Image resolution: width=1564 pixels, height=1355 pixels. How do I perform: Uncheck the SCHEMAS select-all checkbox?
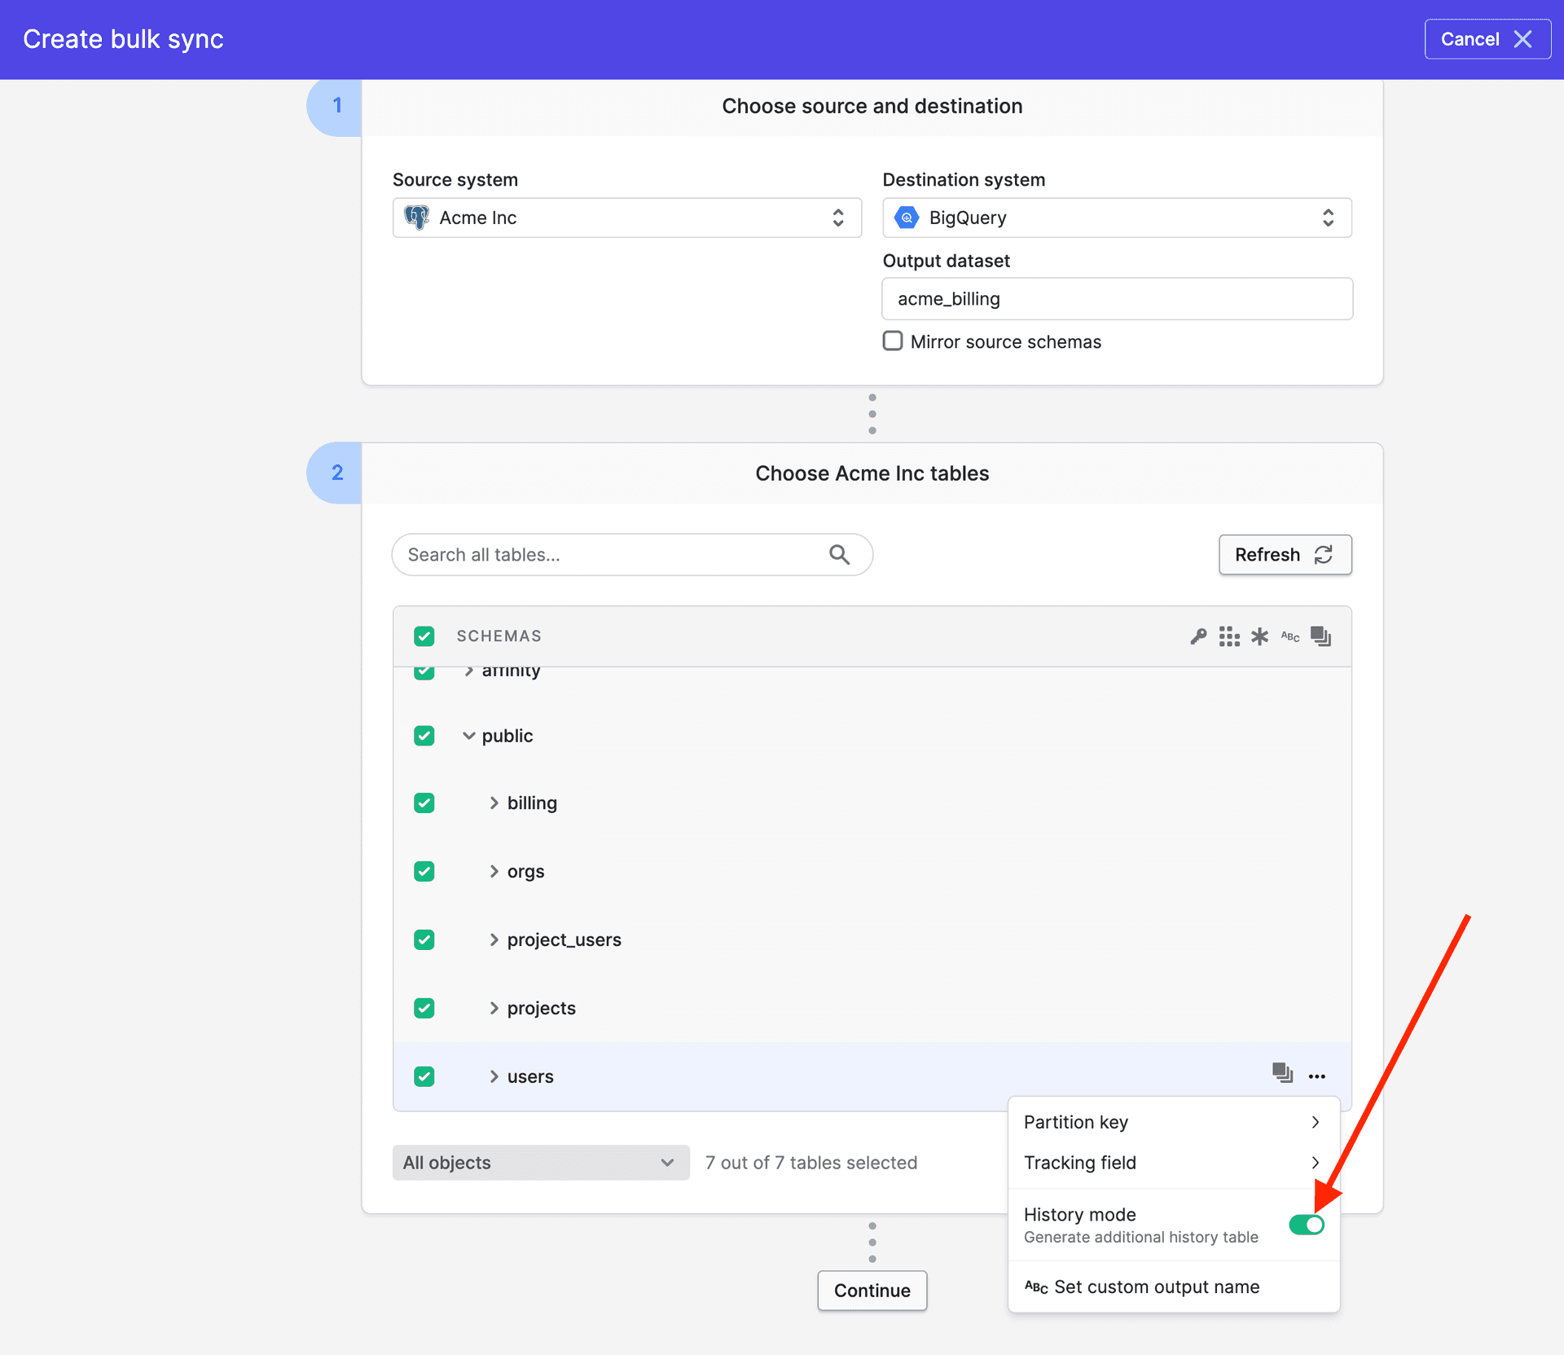tap(424, 636)
